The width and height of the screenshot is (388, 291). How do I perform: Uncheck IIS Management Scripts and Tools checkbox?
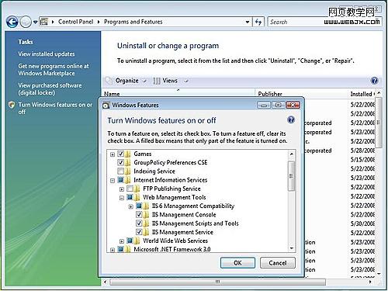coord(139,223)
